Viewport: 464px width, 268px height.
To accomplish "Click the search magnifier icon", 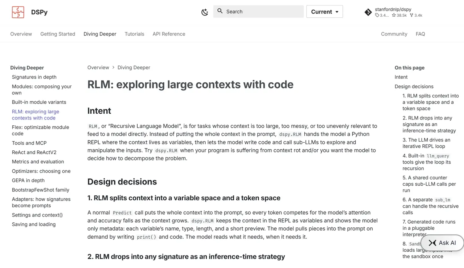I will pos(220,11).
